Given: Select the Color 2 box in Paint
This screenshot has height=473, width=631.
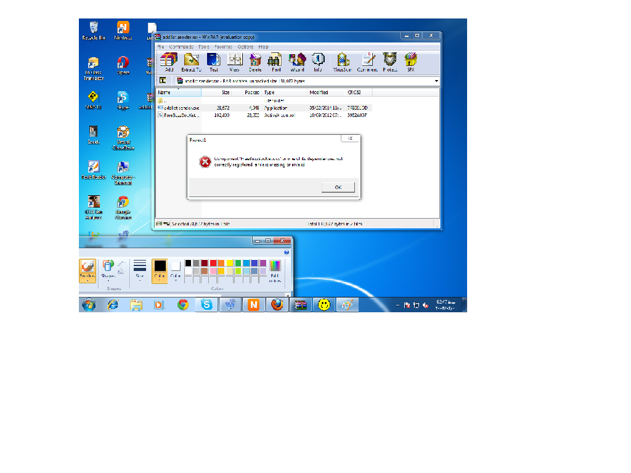Looking at the screenshot, I should point(176,271).
